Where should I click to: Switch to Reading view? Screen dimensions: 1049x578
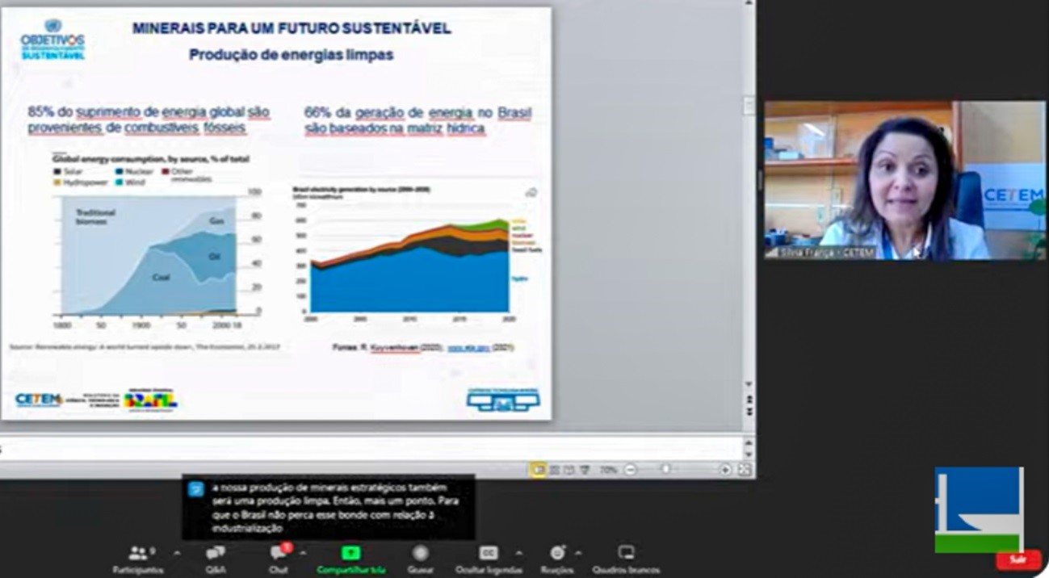[569, 470]
